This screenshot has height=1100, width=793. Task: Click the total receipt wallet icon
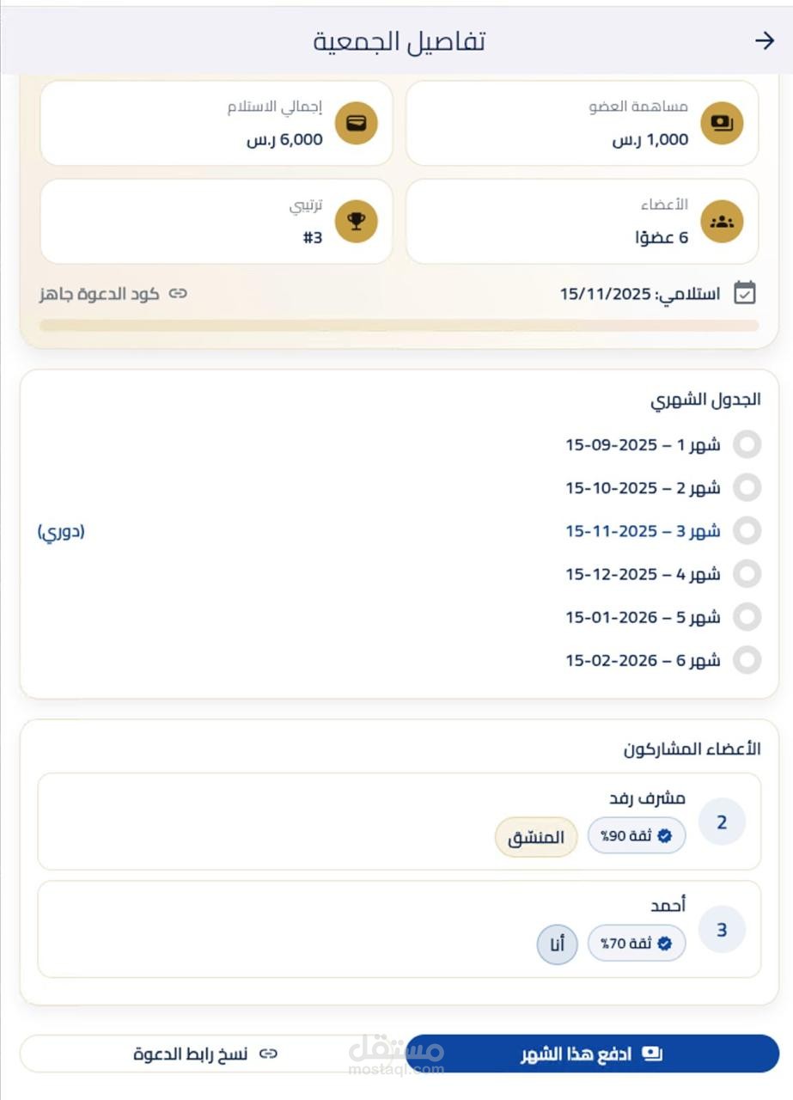tap(356, 123)
